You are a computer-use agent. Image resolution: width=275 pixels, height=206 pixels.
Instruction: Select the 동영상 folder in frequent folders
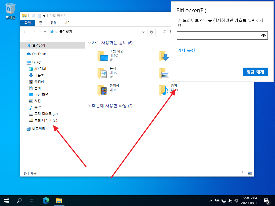coord(108,90)
